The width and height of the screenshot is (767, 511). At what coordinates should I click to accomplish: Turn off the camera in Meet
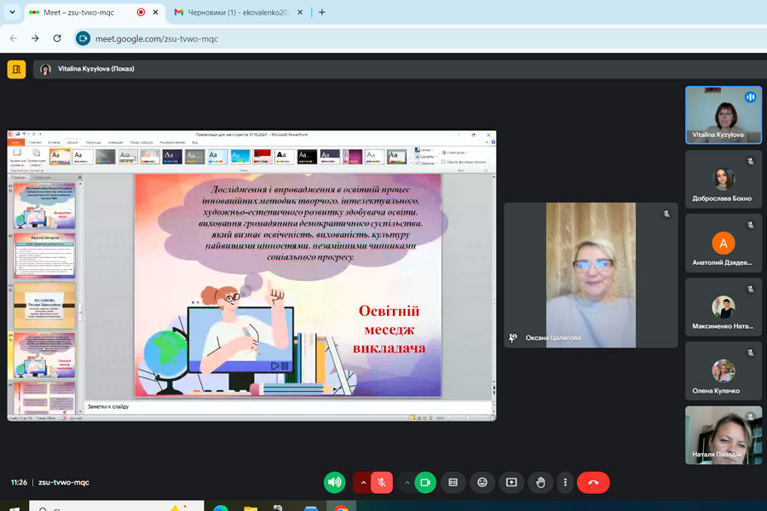(425, 482)
